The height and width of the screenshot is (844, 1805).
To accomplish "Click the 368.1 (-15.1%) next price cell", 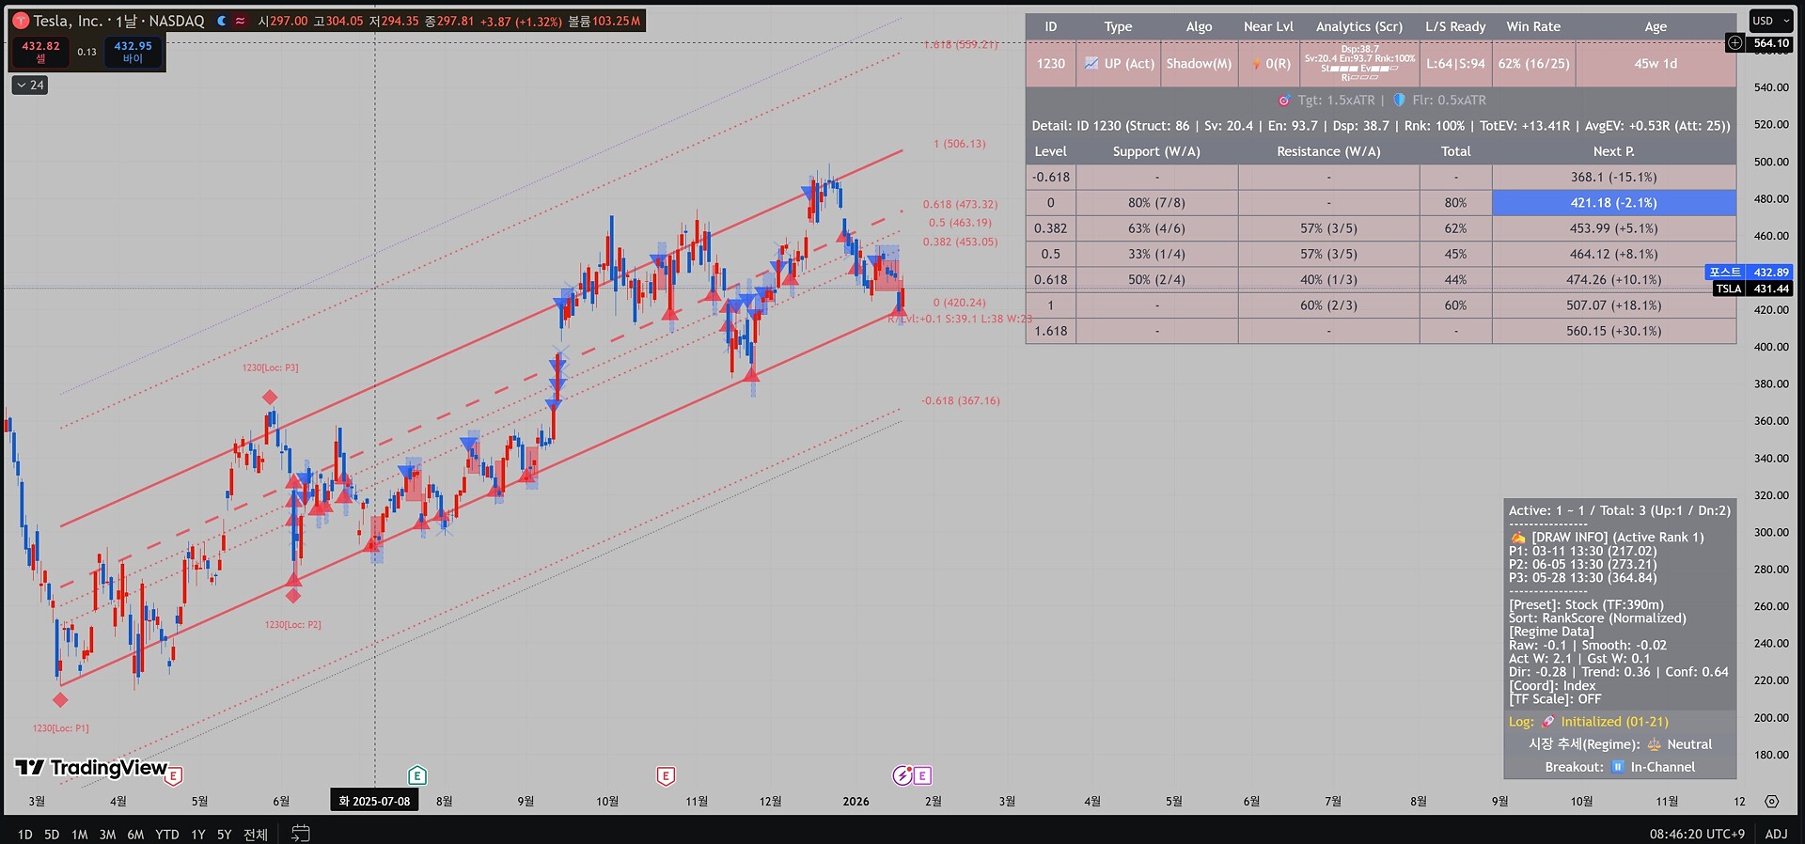I will [1613, 177].
